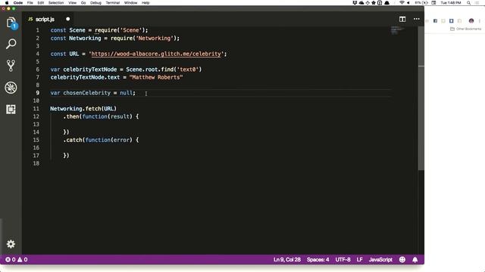Viewport: 485px width, 272px height.
Task: Change end of line sequence LF
Action: [x=359, y=260]
